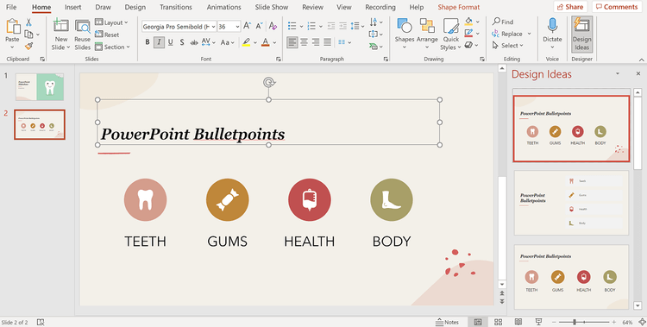Screen dimensions: 647x327
Task: Toggle the Notes pane
Action: 447,322
